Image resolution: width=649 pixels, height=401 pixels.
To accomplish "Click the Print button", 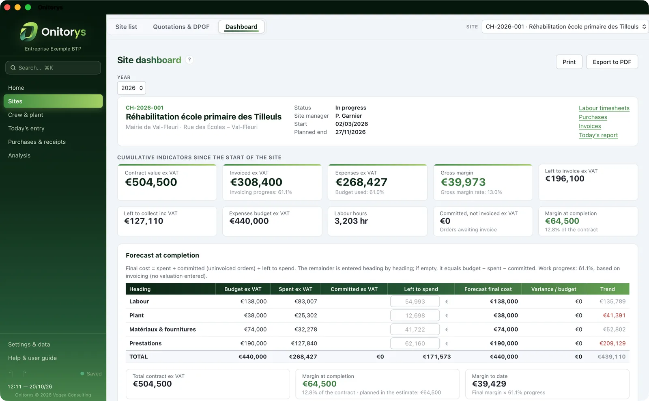I will coord(569,62).
